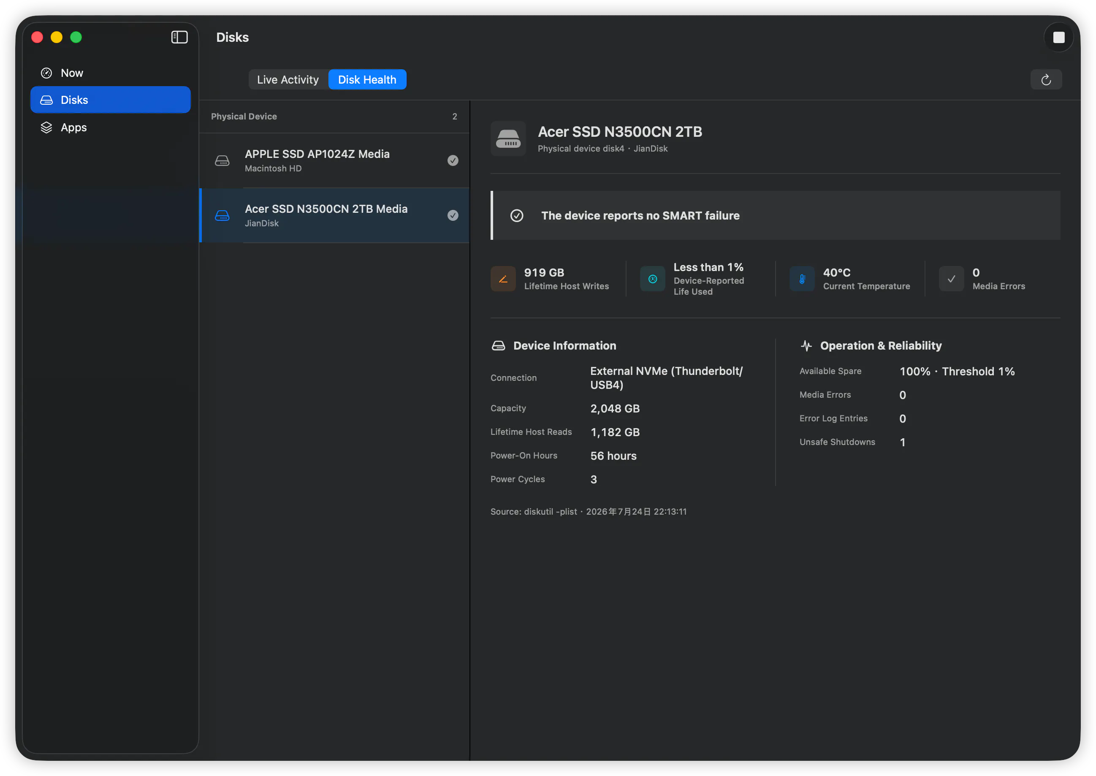Image resolution: width=1096 pixels, height=776 pixels.
Task: Click the physical device count 2
Action: 454,117
